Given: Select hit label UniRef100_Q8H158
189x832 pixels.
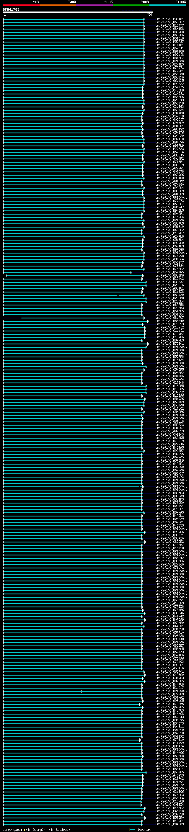Looking at the screenshot, I should (170, 29).
